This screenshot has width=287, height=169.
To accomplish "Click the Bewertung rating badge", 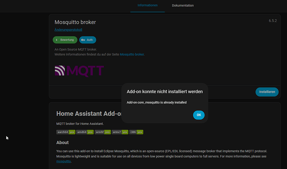I will [65, 40].
